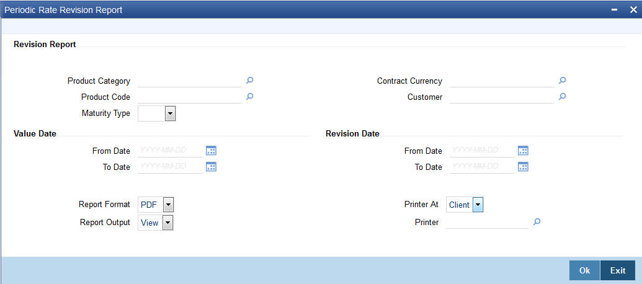Expand the Printer At Client dropdown
This screenshot has width=642, height=284.
[x=478, y=205]
